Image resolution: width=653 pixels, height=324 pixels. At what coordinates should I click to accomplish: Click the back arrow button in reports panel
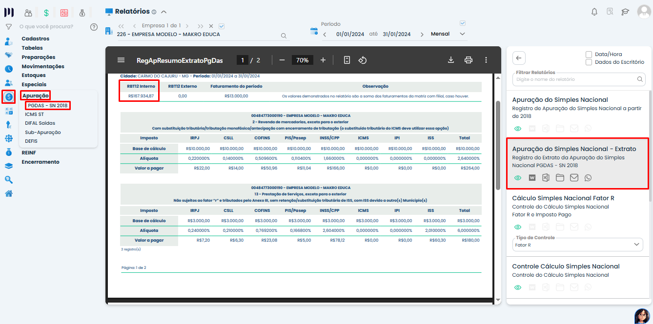click(x=519, y=57)
